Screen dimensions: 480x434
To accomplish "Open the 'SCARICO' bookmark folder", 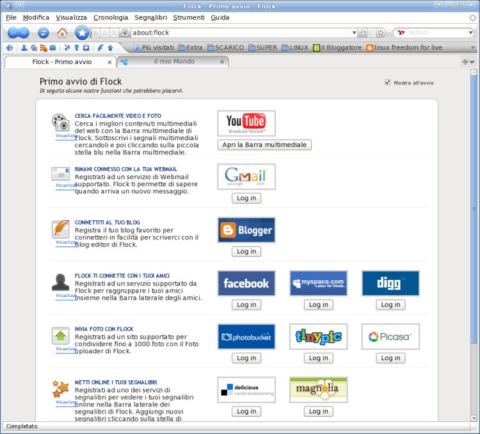I will coord(226,48).
